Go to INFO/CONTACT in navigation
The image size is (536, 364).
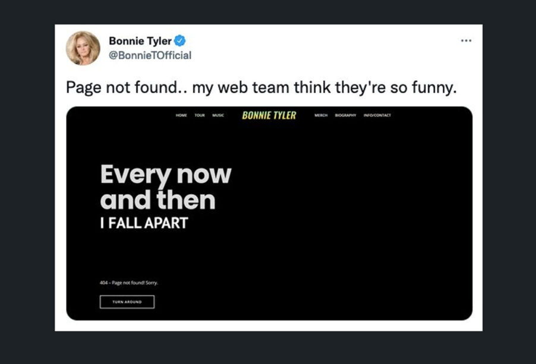point(377,115)
